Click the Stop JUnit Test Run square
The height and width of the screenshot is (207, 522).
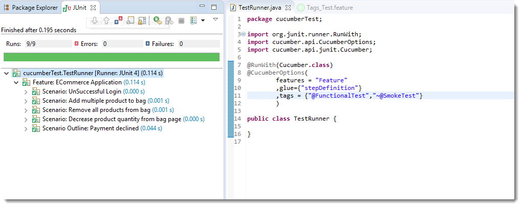coord(181,20)
